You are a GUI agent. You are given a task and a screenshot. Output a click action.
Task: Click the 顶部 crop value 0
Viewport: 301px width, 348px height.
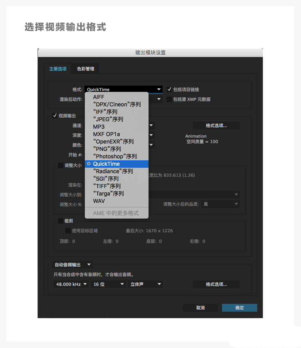[73, 241]
